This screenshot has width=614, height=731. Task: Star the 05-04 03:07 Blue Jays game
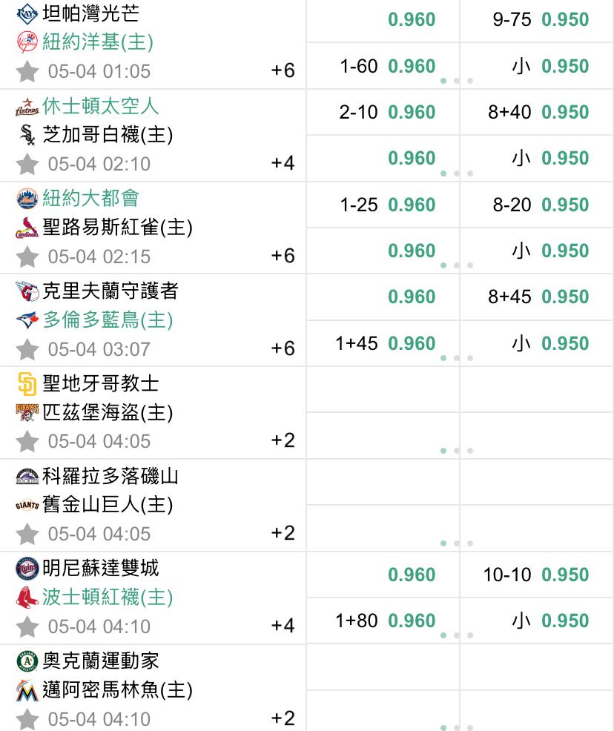point(27,349)
